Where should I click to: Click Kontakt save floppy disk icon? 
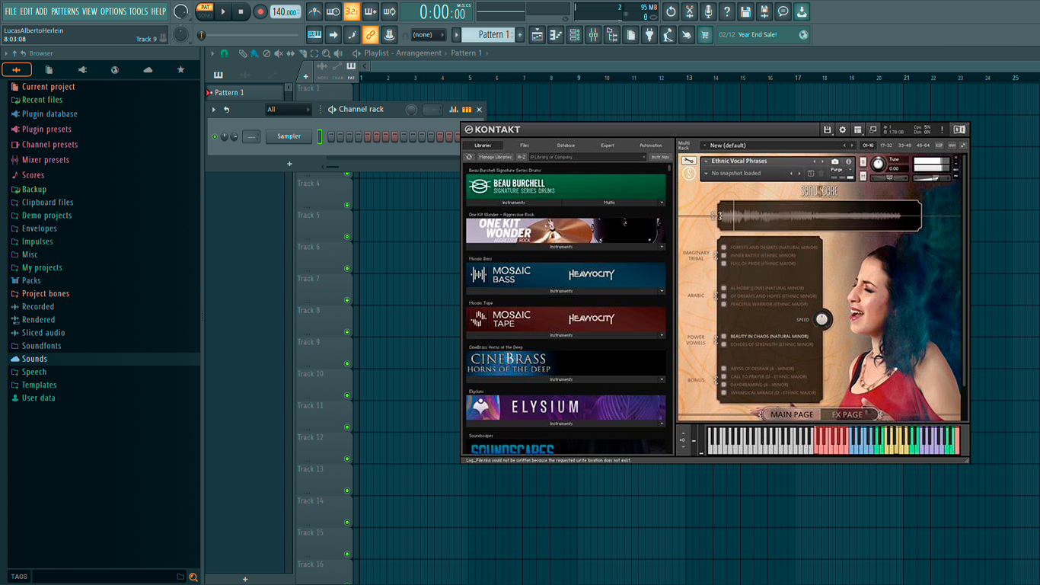tap(828, 130)
